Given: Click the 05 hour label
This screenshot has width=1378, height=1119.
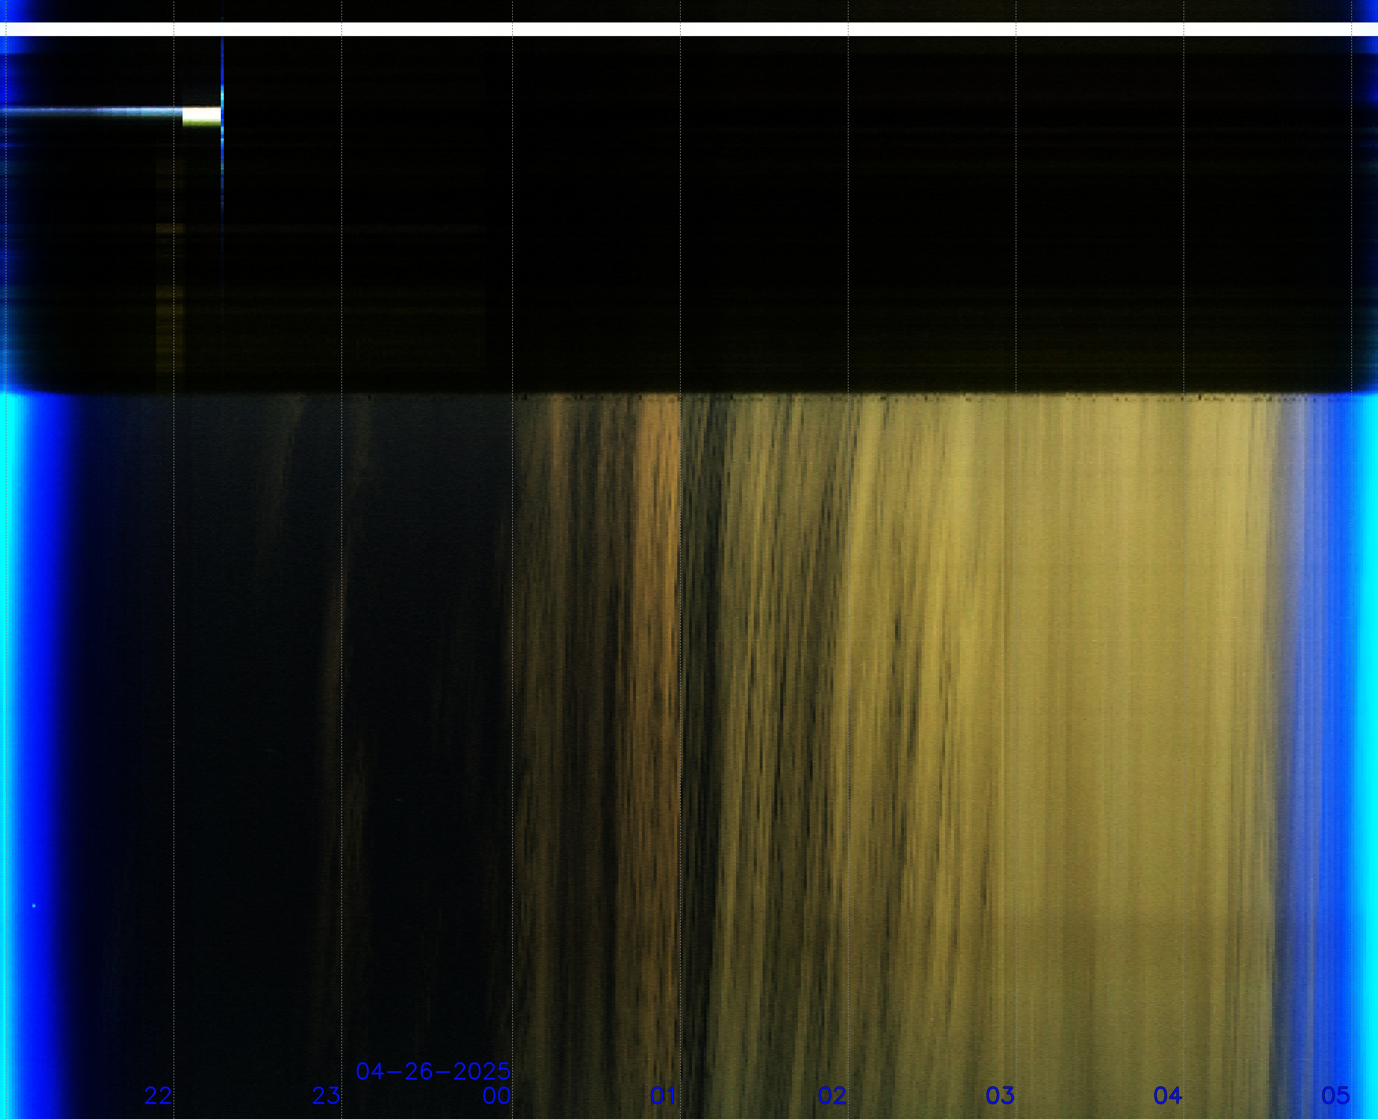Looking at the screenshot, I should tap(1335, 1095).
